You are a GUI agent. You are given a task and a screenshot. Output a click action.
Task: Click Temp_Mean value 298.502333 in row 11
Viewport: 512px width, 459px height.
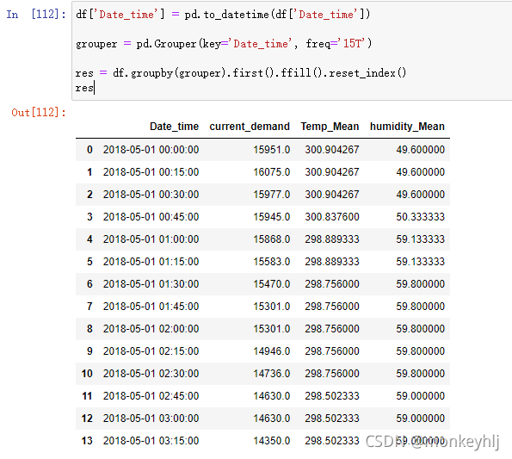[x=332, y=396]
